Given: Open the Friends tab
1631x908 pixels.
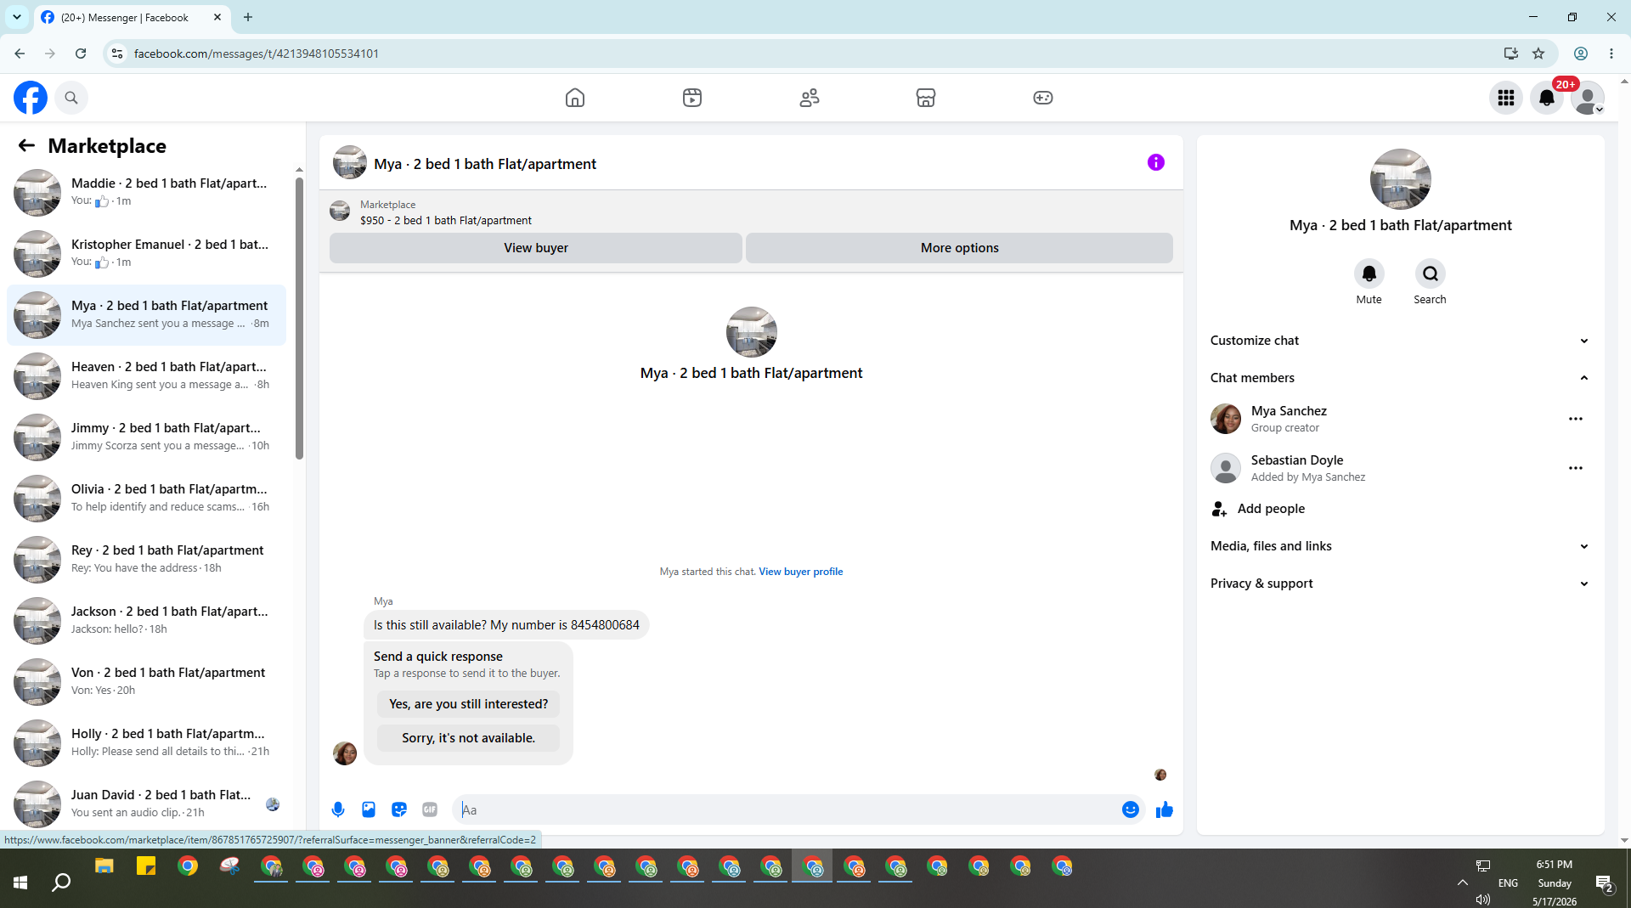Looking at the screenshot, I should pos(810,98).
